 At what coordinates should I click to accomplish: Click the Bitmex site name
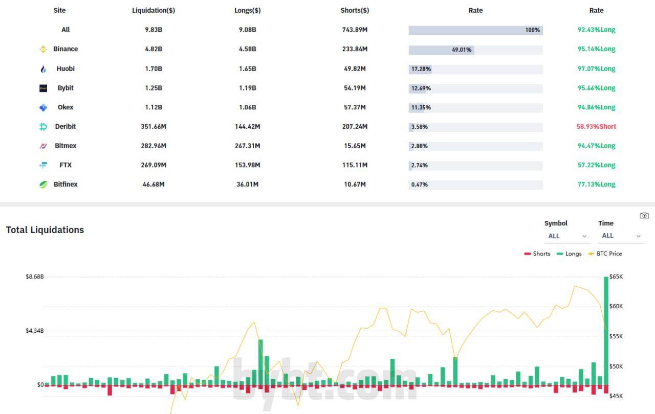tap(65, 146)
